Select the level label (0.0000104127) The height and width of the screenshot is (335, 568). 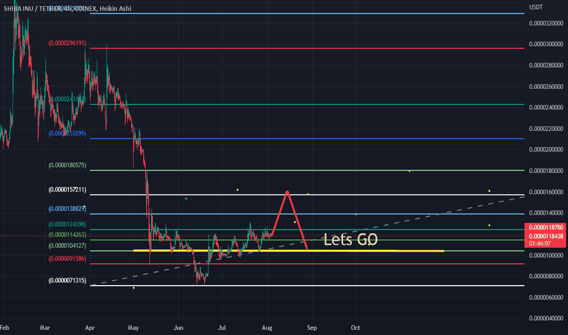click(x=68, y=245)
